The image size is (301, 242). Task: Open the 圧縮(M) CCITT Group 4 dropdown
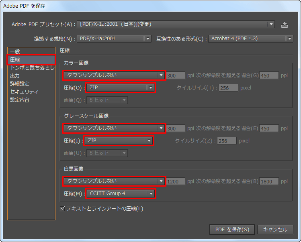tap(121, 194)
